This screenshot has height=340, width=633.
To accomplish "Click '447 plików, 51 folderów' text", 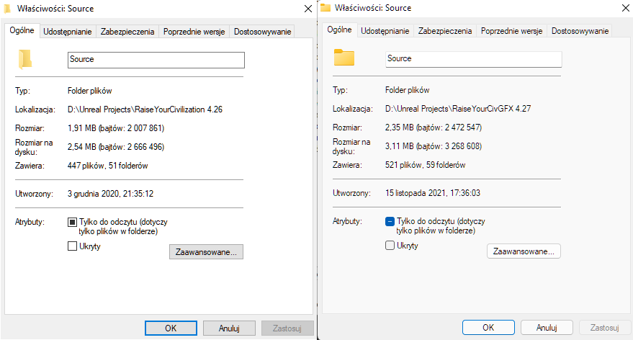I will (108, 166).
